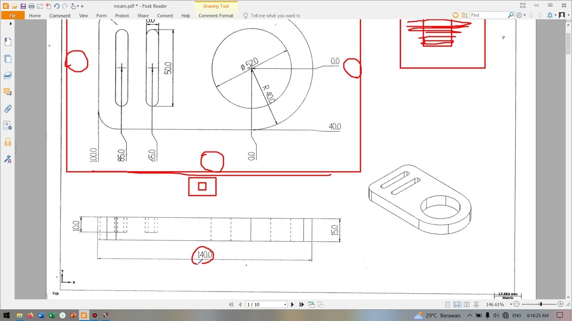Open PowerPoint from the taskbar
The height and width of the screenshot is (321, 572).
click(73, 315)
